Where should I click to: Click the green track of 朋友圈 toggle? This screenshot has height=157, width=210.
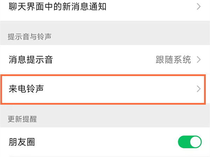click(x=184, y=142)
